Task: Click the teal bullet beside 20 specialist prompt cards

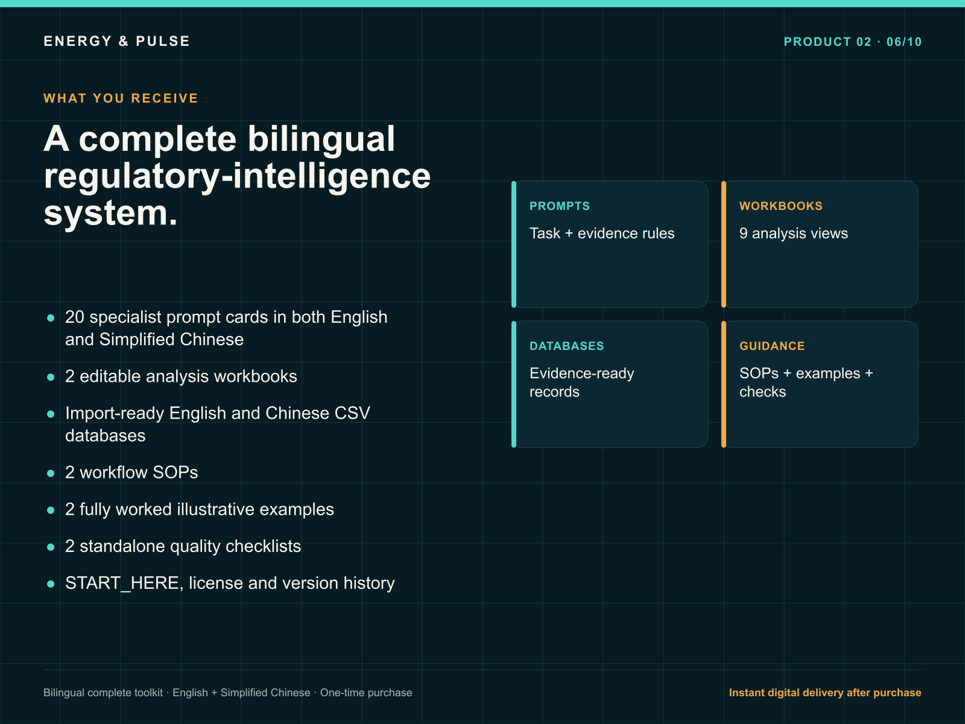Action: point(51,317)
